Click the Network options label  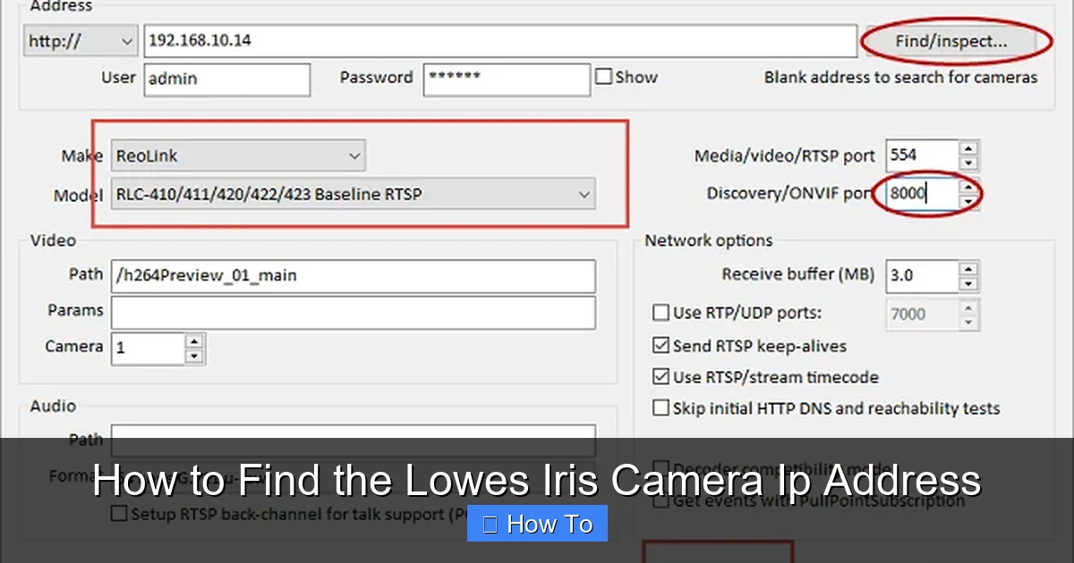(708, 240)
